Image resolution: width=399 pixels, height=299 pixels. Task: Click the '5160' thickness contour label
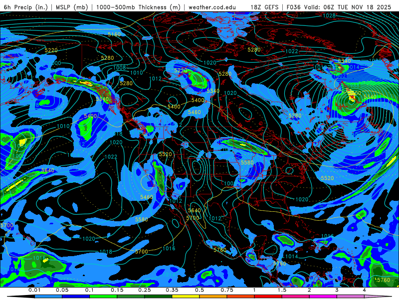click(114, 34)
